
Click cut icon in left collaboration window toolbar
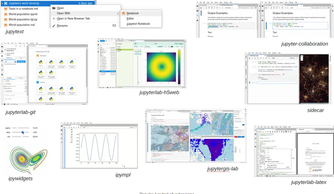[x=206, y=8]
